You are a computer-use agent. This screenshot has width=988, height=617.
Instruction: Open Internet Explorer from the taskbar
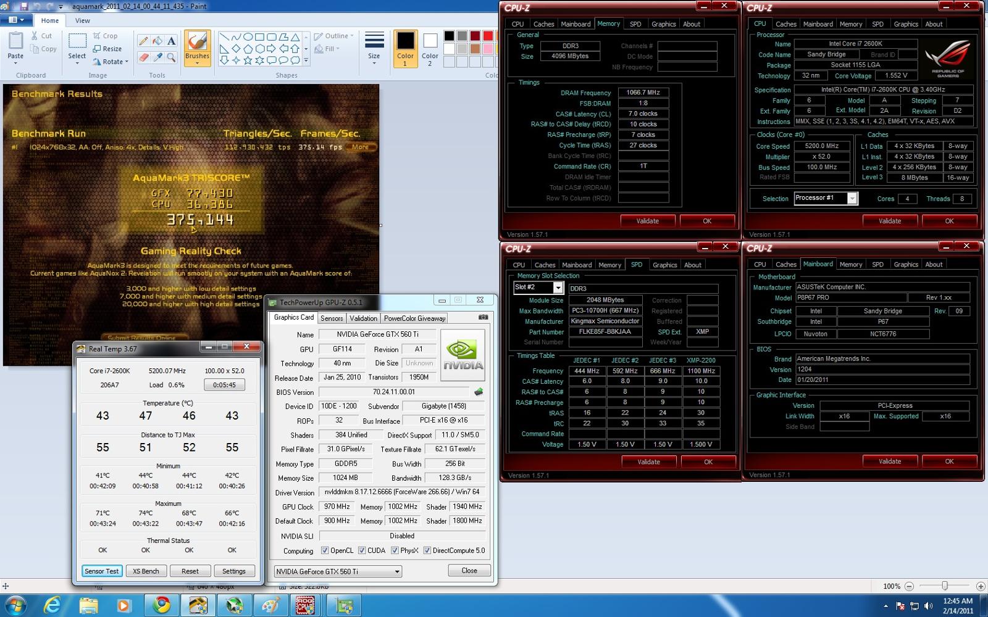pos(52,605)
